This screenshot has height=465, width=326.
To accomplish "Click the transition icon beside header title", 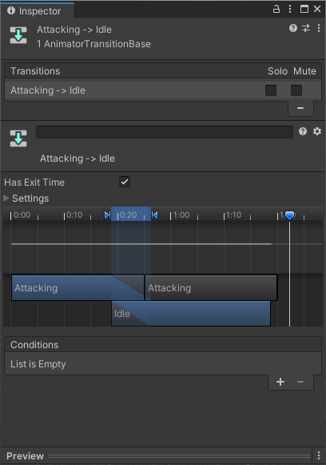I will click(18, 35).
